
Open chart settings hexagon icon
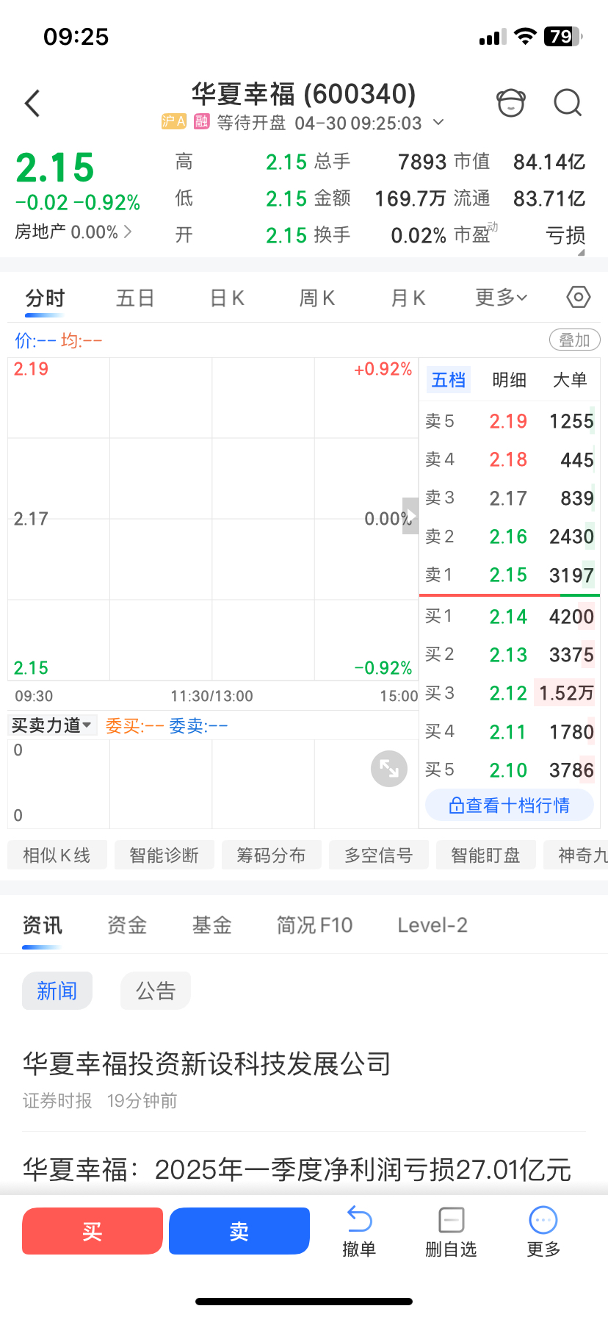[x=579, y=297]
